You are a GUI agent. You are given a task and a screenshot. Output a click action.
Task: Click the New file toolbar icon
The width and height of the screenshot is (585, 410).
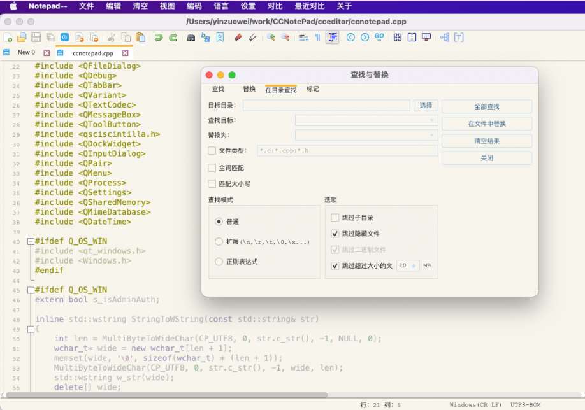[8, 38]
